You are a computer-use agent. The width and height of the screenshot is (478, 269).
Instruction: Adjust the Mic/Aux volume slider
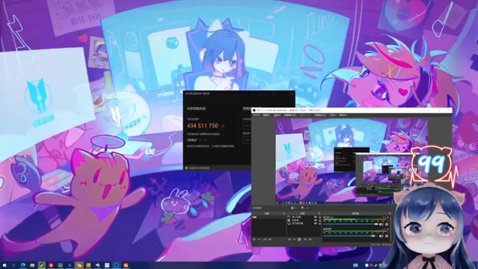tap(351, 224)
